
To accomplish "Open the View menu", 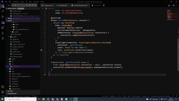I will pos(22,2).
